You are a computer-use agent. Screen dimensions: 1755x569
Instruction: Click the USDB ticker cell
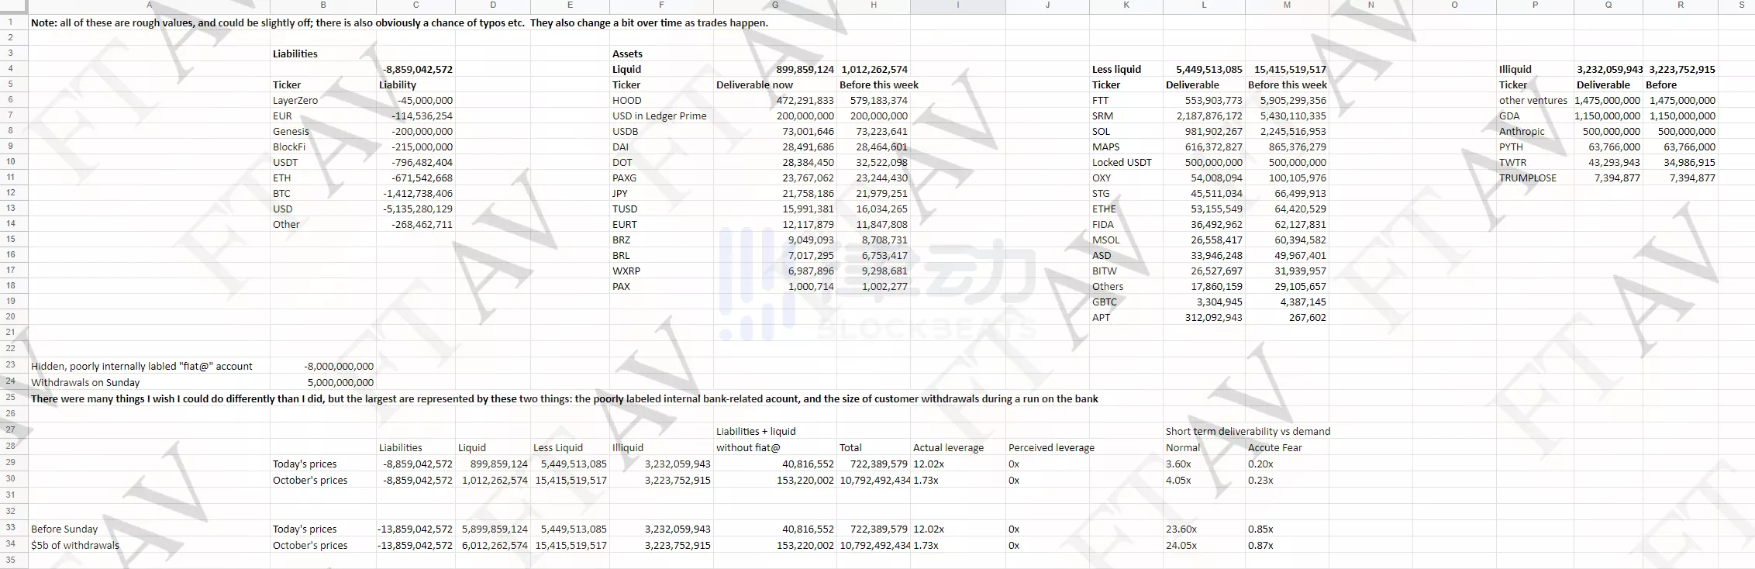coord(626,131)
